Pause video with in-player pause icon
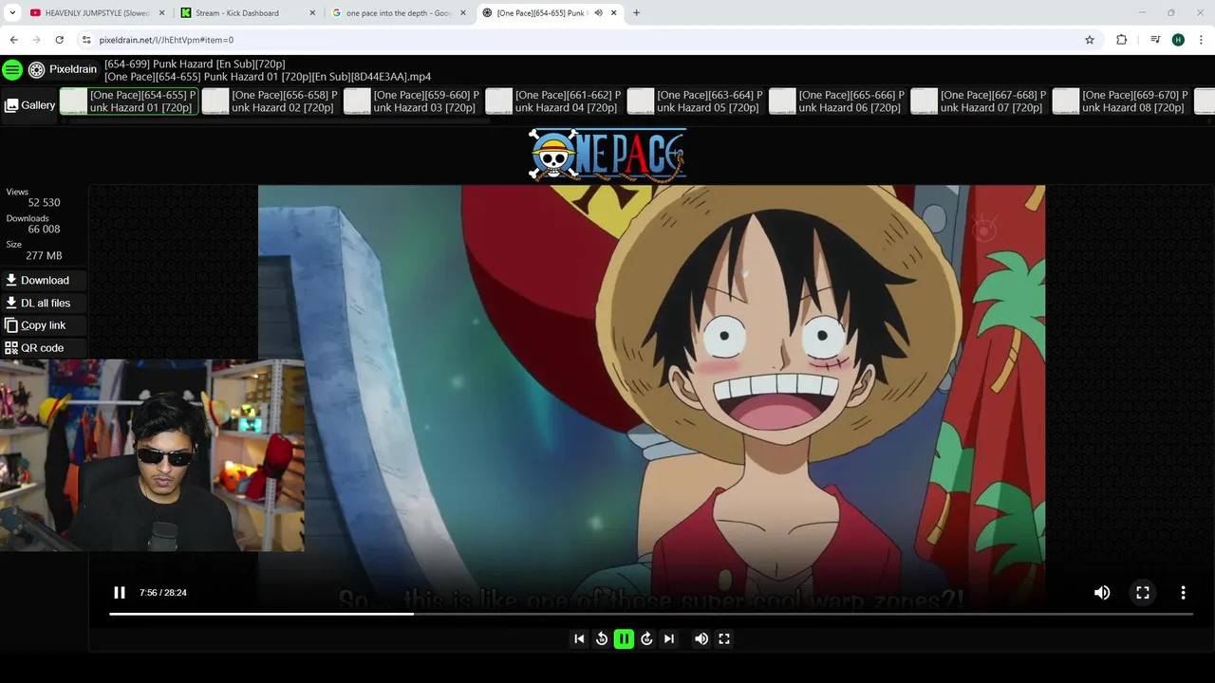This screenshot has width=1215, height=683. coord(120,593)
